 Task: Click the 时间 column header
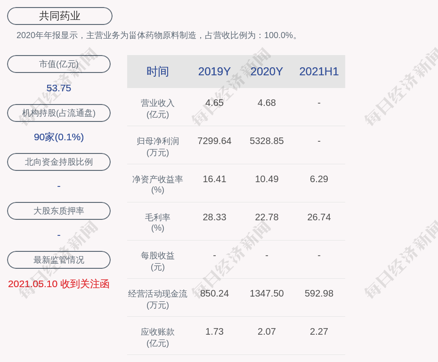[x=158, y=72]
